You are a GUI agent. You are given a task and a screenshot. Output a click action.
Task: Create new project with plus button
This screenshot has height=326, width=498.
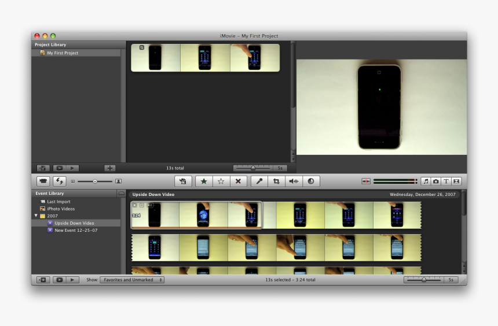click(110, 168)
